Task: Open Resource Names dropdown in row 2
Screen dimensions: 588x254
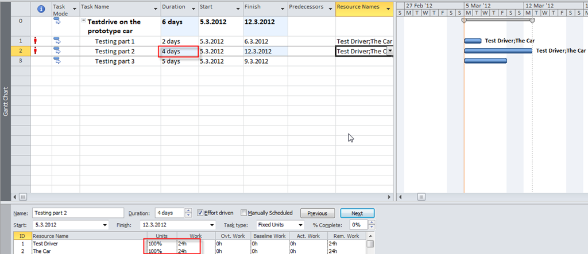Action: [x=390, y=51]
